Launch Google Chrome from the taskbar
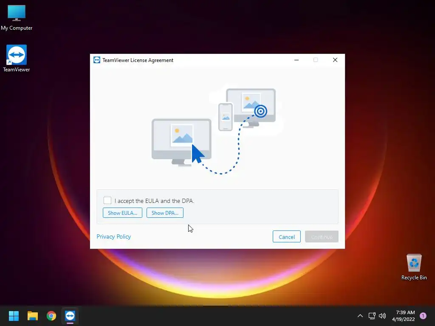 pos(51,316)
